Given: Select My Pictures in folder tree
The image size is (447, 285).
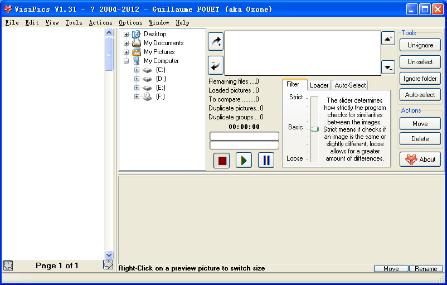Looking at the screenshot, I should 159,52.
